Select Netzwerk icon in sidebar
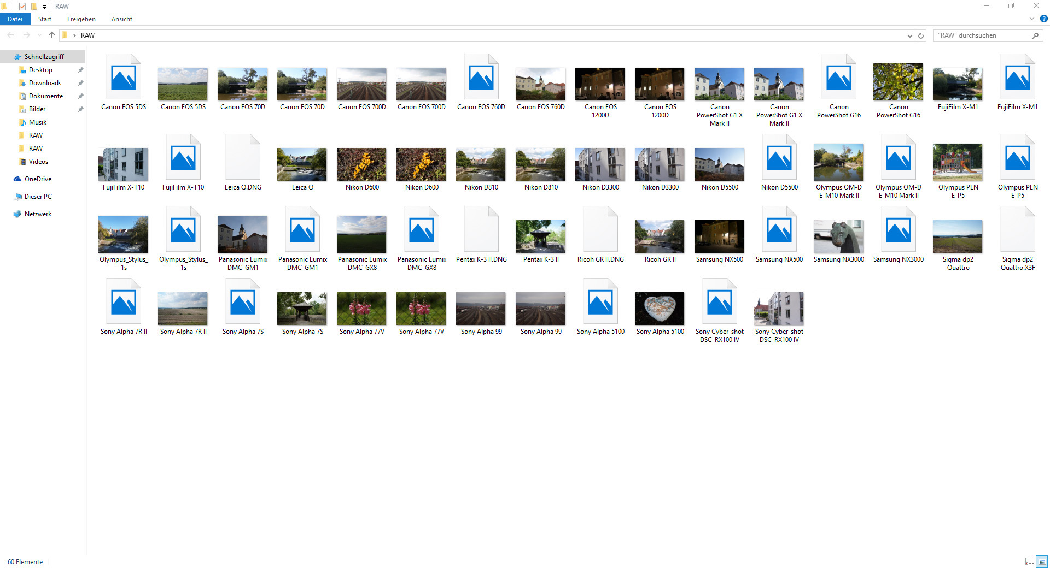1050x568 pixels. 17,214
